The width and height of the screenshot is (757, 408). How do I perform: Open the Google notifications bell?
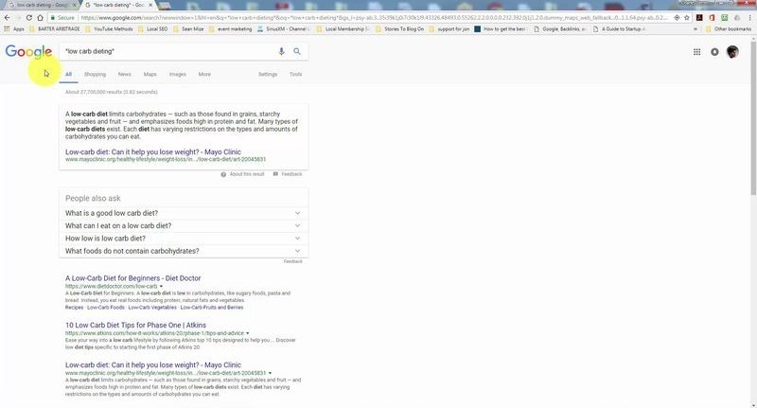(714, 52)
